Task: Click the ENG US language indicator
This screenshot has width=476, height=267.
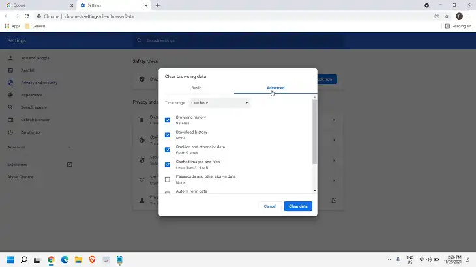Action: [410, 260]
